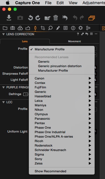Open the info circle tool tab
The height and width of the screenshot is (179, 105).
point(73,28)
